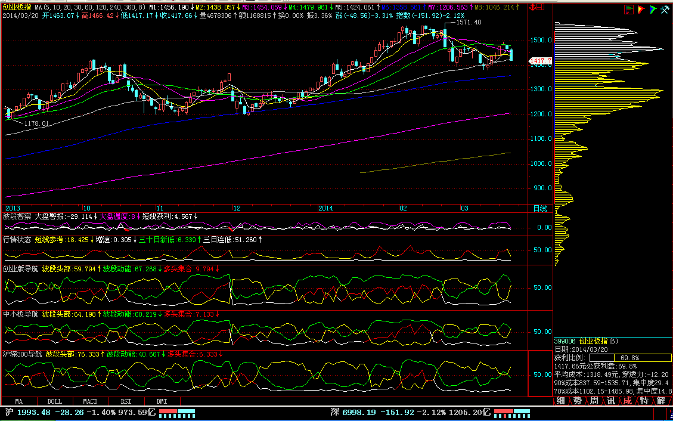Switch to the DMI indicator tab
This screenshot has height=421, width=673.
coord(162,402)
